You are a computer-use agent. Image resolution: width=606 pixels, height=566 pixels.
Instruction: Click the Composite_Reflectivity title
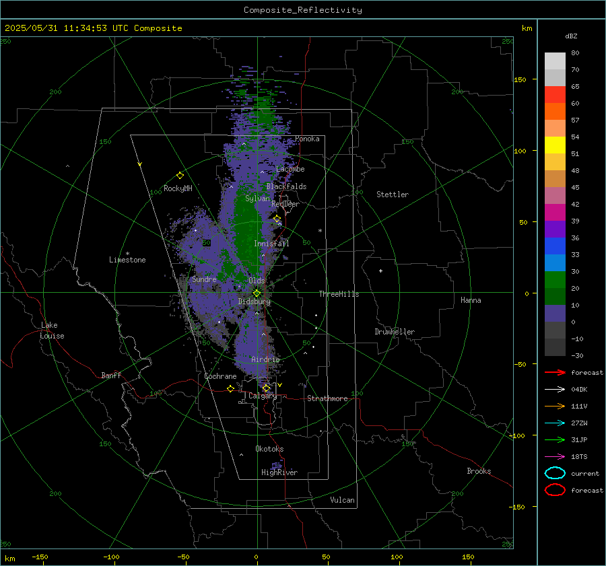click(302, 10)
